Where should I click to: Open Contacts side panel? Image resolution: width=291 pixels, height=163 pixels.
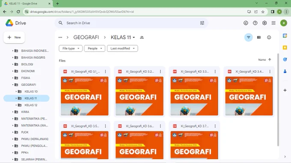pyautogui.click(x=285, y=71)
